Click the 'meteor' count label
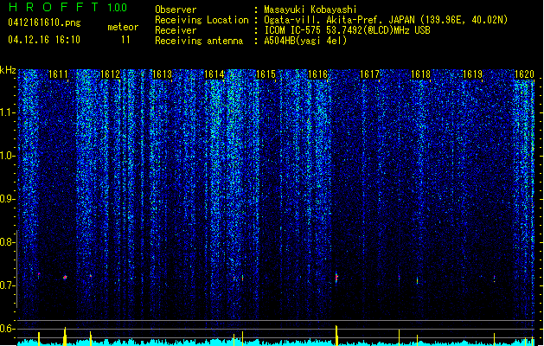 tap(123, 27)
